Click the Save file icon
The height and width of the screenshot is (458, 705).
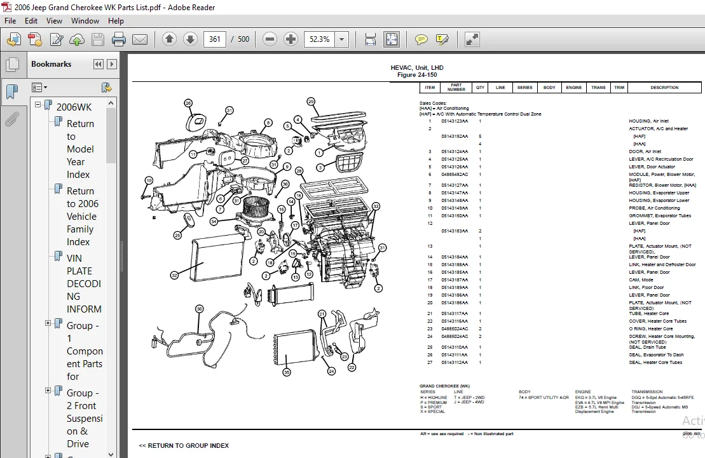click(97, 39)
